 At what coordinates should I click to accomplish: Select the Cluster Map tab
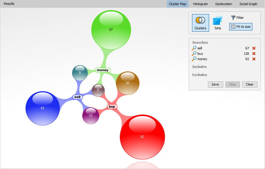coord(178,4)
